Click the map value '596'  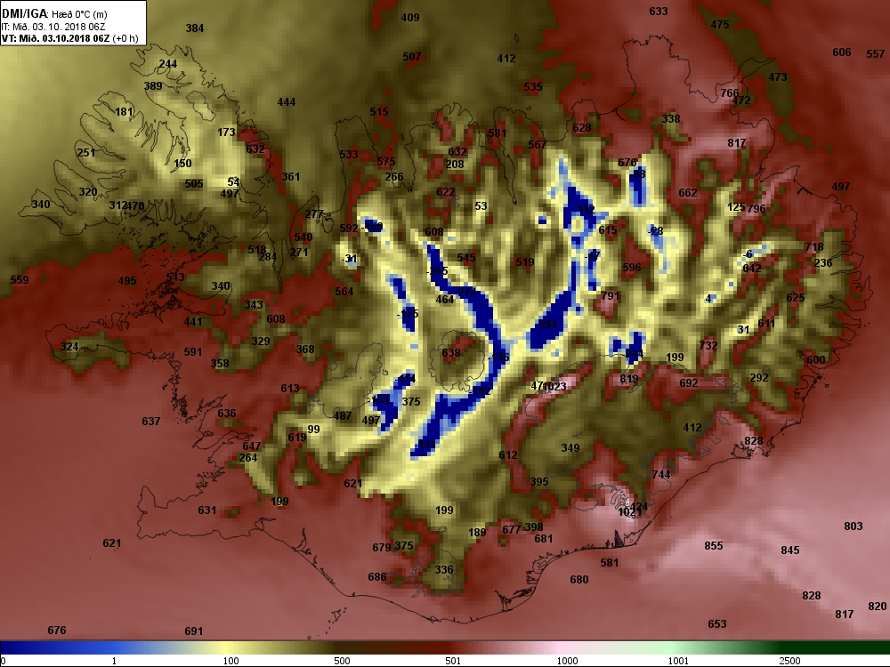point(632,267)
